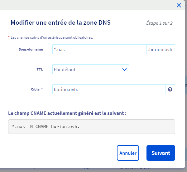187x172 pixels.
Task: Click the Sous-domaine field label
Action: pyautogui.click(x=31, y=49)
